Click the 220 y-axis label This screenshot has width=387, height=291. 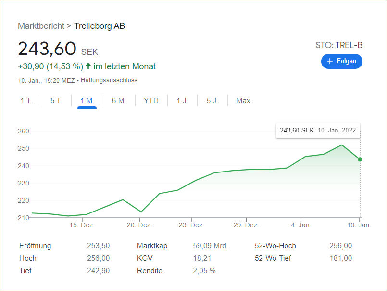tap(24, 200)
